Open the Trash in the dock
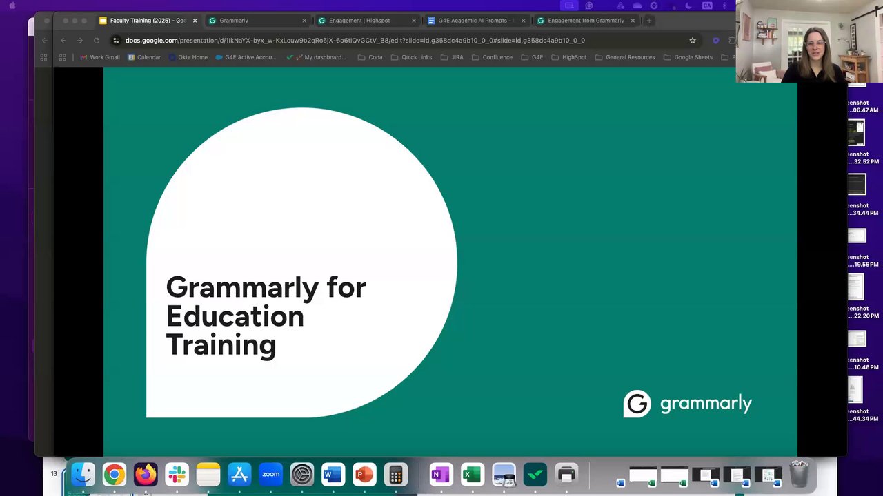Screen dimensions: 883x496 799,475
